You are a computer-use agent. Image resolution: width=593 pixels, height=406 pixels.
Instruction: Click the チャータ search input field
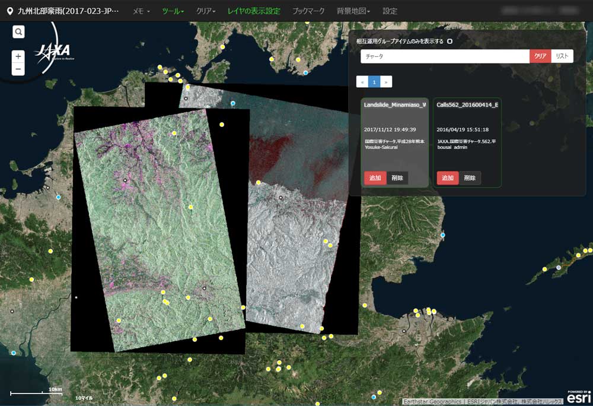[x=445, y=56]
